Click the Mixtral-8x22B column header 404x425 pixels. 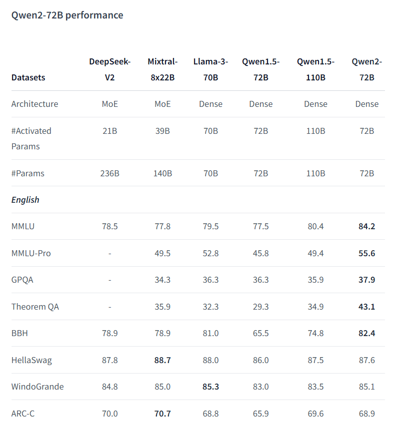point(162,69)
